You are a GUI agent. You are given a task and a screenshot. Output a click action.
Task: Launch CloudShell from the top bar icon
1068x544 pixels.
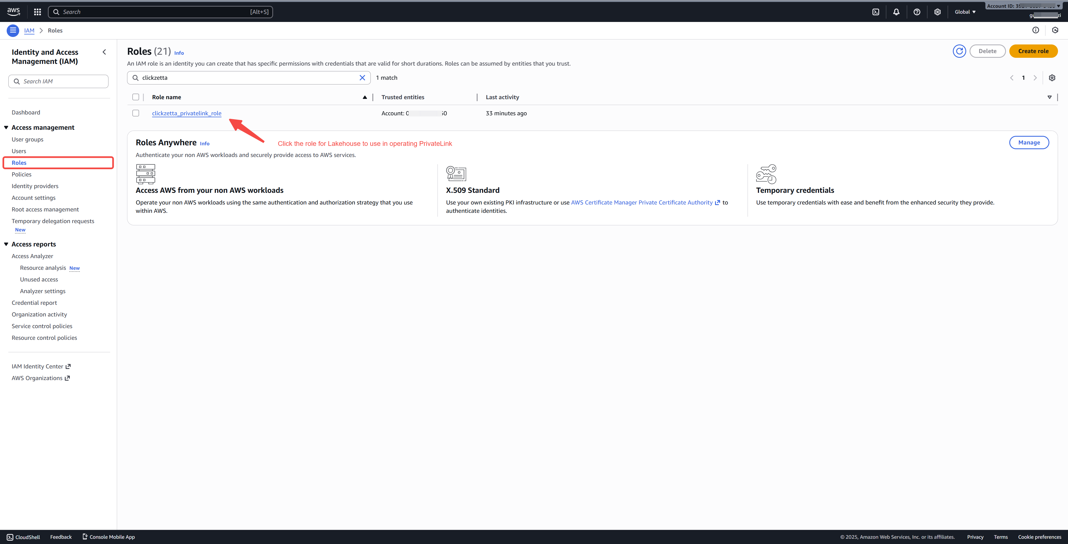tap(876, 12)
